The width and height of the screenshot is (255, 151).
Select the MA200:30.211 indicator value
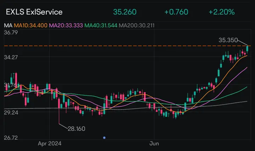click(137, 26)
